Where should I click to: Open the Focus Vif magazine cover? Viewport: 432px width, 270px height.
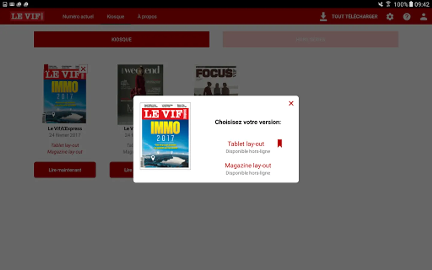click(216, 80)
